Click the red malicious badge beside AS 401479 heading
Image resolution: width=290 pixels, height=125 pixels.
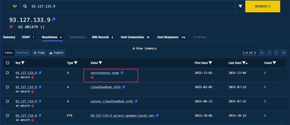click(11, 27)
